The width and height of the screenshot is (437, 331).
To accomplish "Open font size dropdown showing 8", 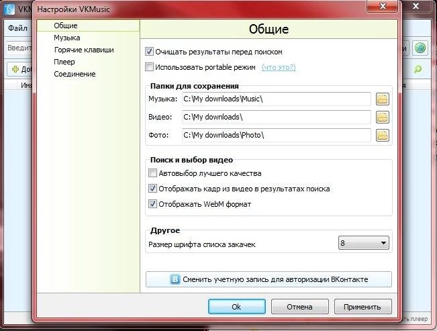I will (363, 243).
